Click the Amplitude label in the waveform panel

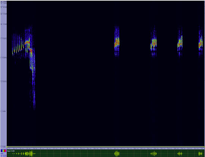(11, 151)
